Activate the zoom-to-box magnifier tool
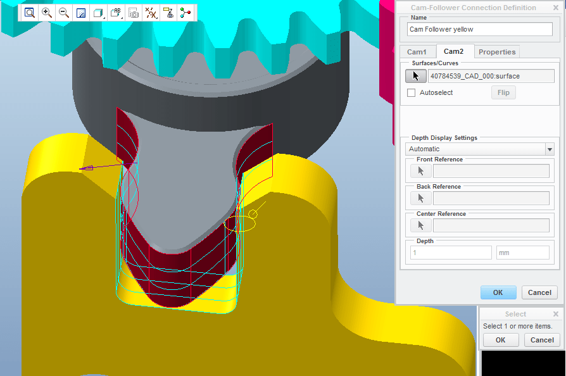 pos(29,12)
